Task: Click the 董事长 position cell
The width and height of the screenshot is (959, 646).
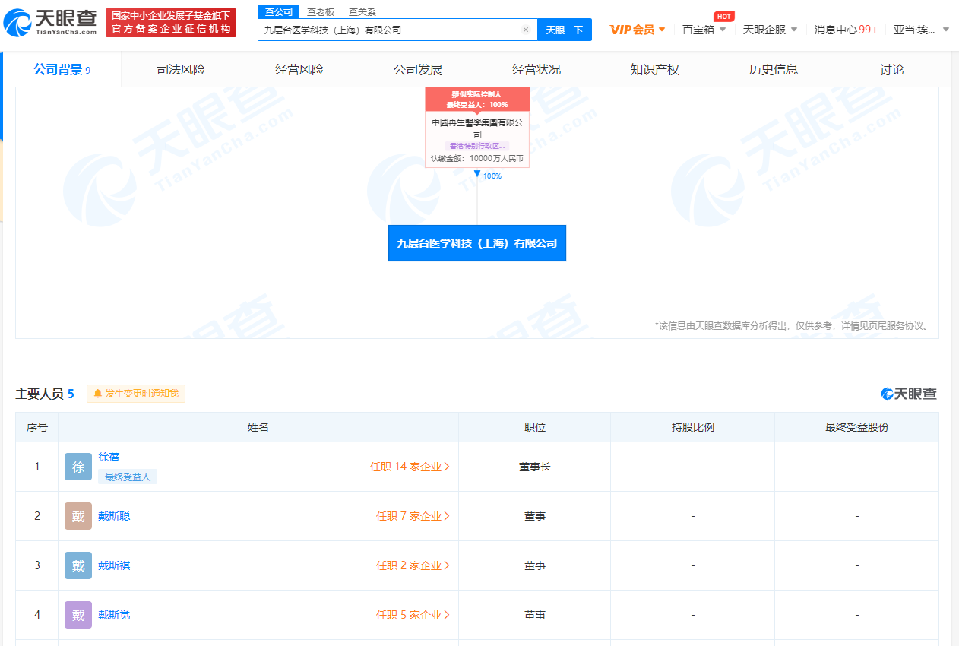Action: [535, 467]
